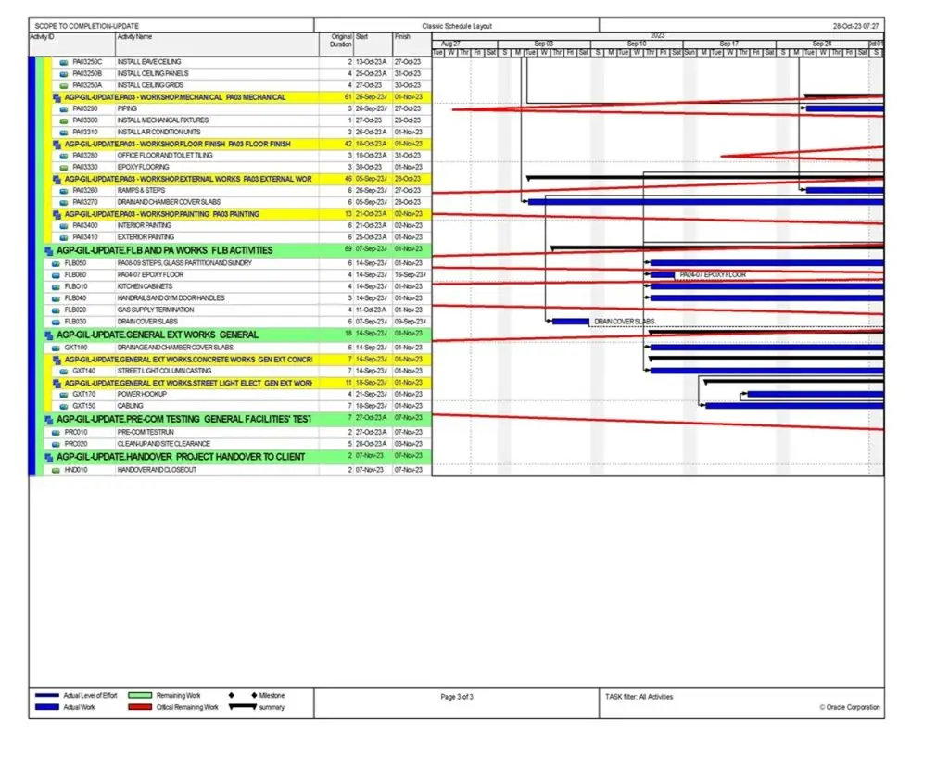
Task: Click the Activity Name column header
Action: coord(134,37)
